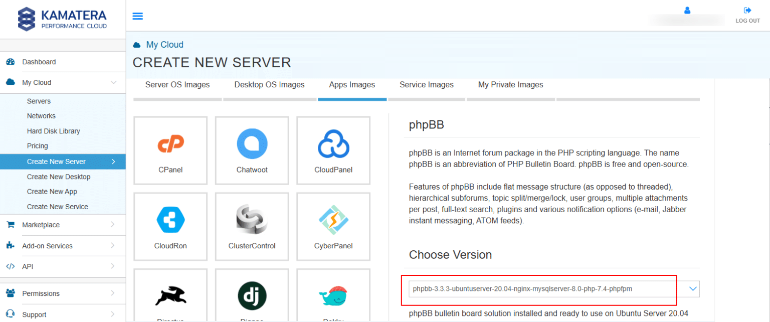This screenshot has width=770, height=322.
Task: Click the API code brackets icon
Action: pos(10,266)
